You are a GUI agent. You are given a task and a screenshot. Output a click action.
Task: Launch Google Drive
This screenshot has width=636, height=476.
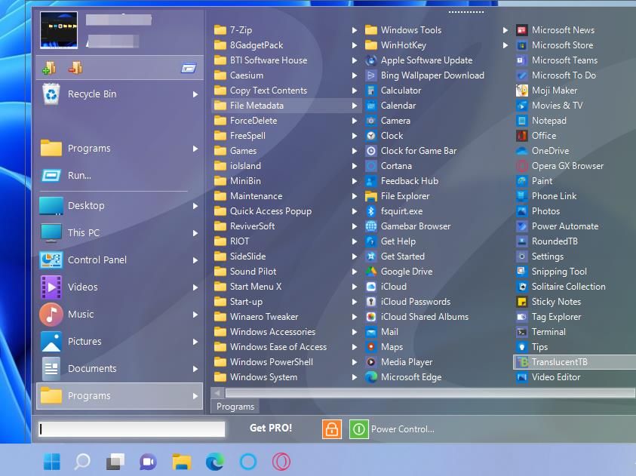pyautogui.click(x=399, y=272)
